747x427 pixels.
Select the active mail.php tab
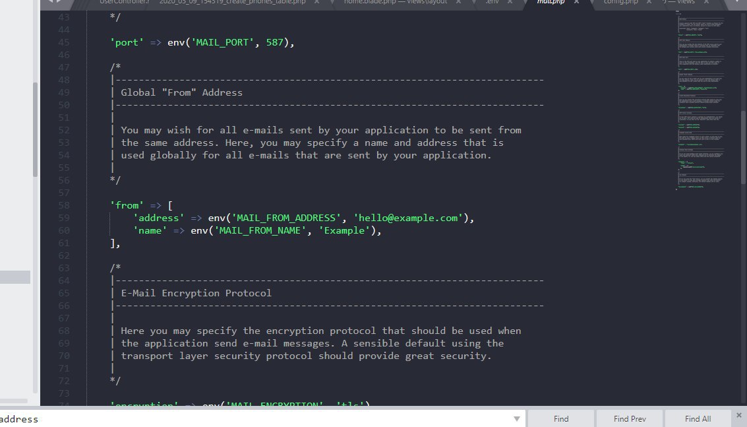pos(551,3)
